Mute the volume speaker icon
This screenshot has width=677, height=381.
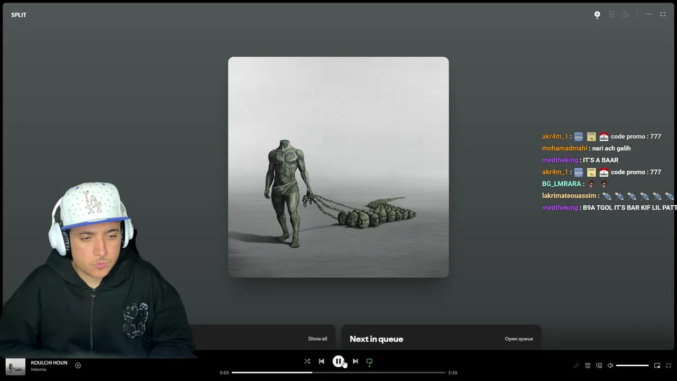coord(610,366)
